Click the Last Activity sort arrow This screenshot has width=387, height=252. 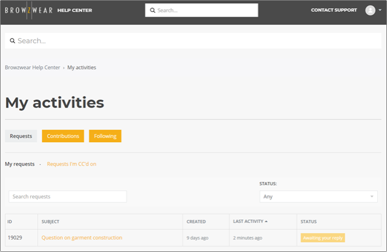click(266, 221)
